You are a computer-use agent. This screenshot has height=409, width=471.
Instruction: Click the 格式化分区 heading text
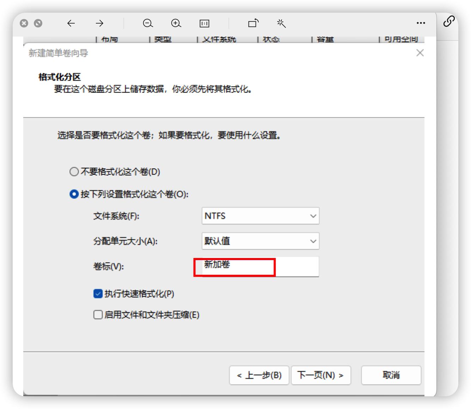(x=60, y=77)
